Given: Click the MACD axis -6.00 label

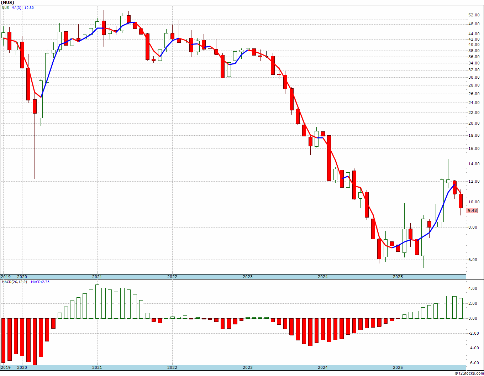Looking at the screenshot, I should (x=473, y=363).
